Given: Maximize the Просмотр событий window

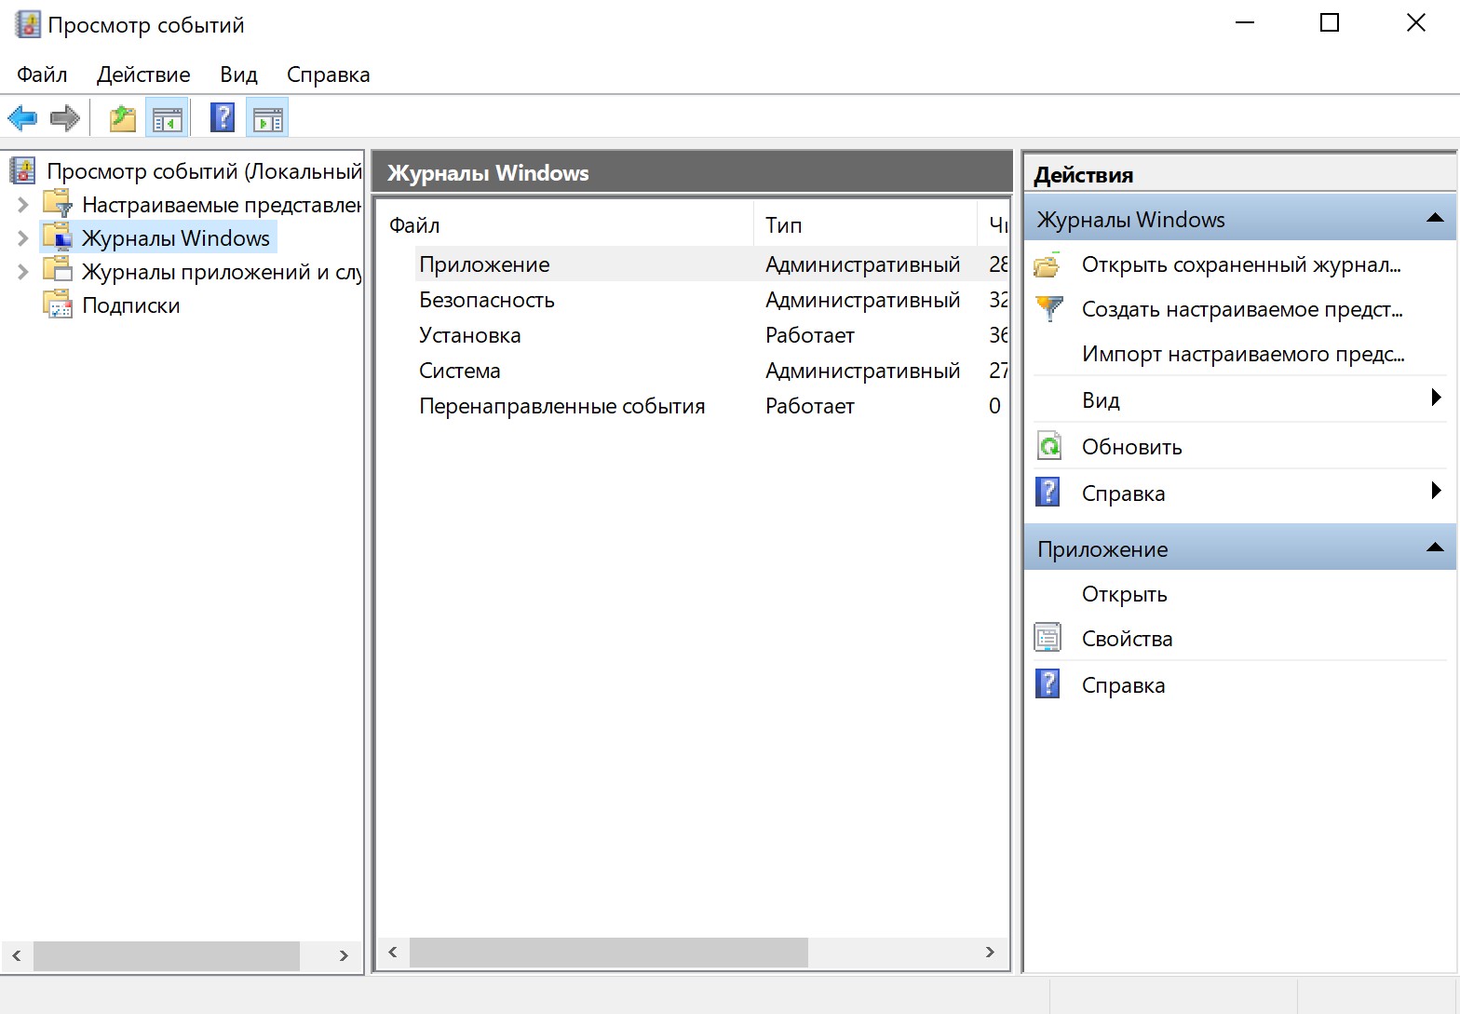Looking at the screenshot, I should [x=1330, y=23].
